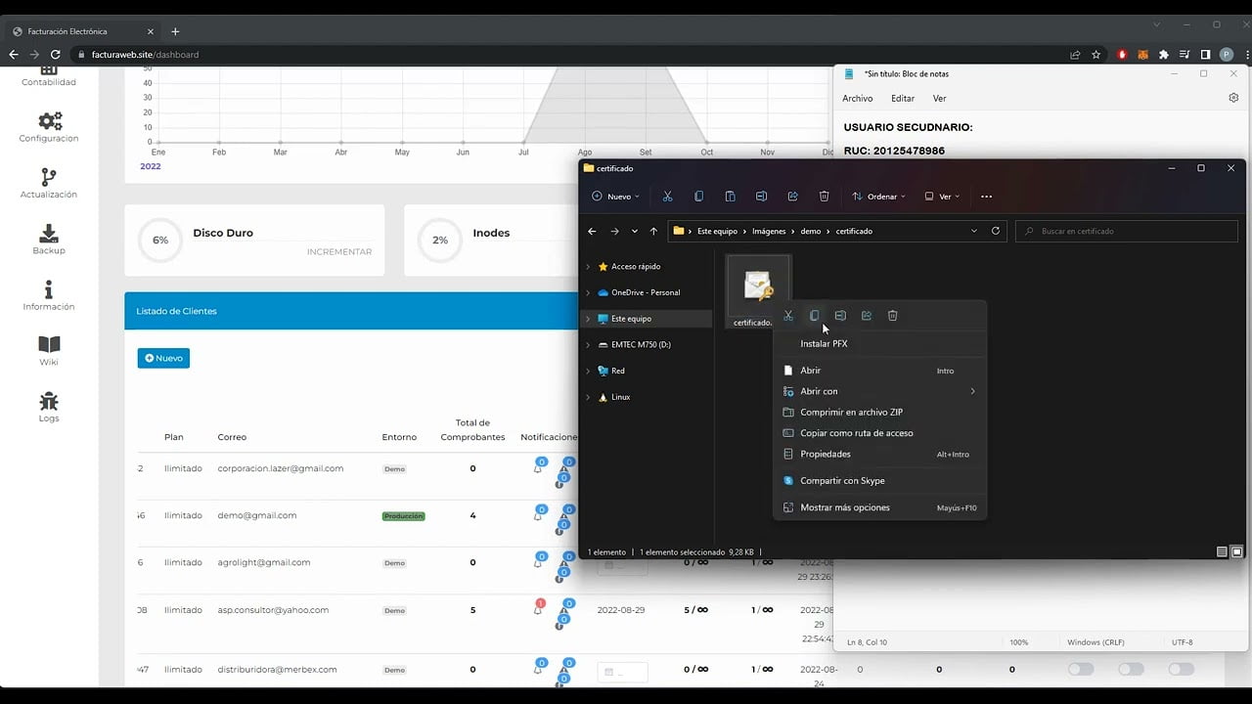Open Configuracion in the dashboard sidebar
The width and height of the screenshot is (1252, 704).
tap(49, 127)
